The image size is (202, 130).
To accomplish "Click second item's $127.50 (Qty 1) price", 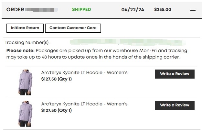I will [x=57, y=111].
